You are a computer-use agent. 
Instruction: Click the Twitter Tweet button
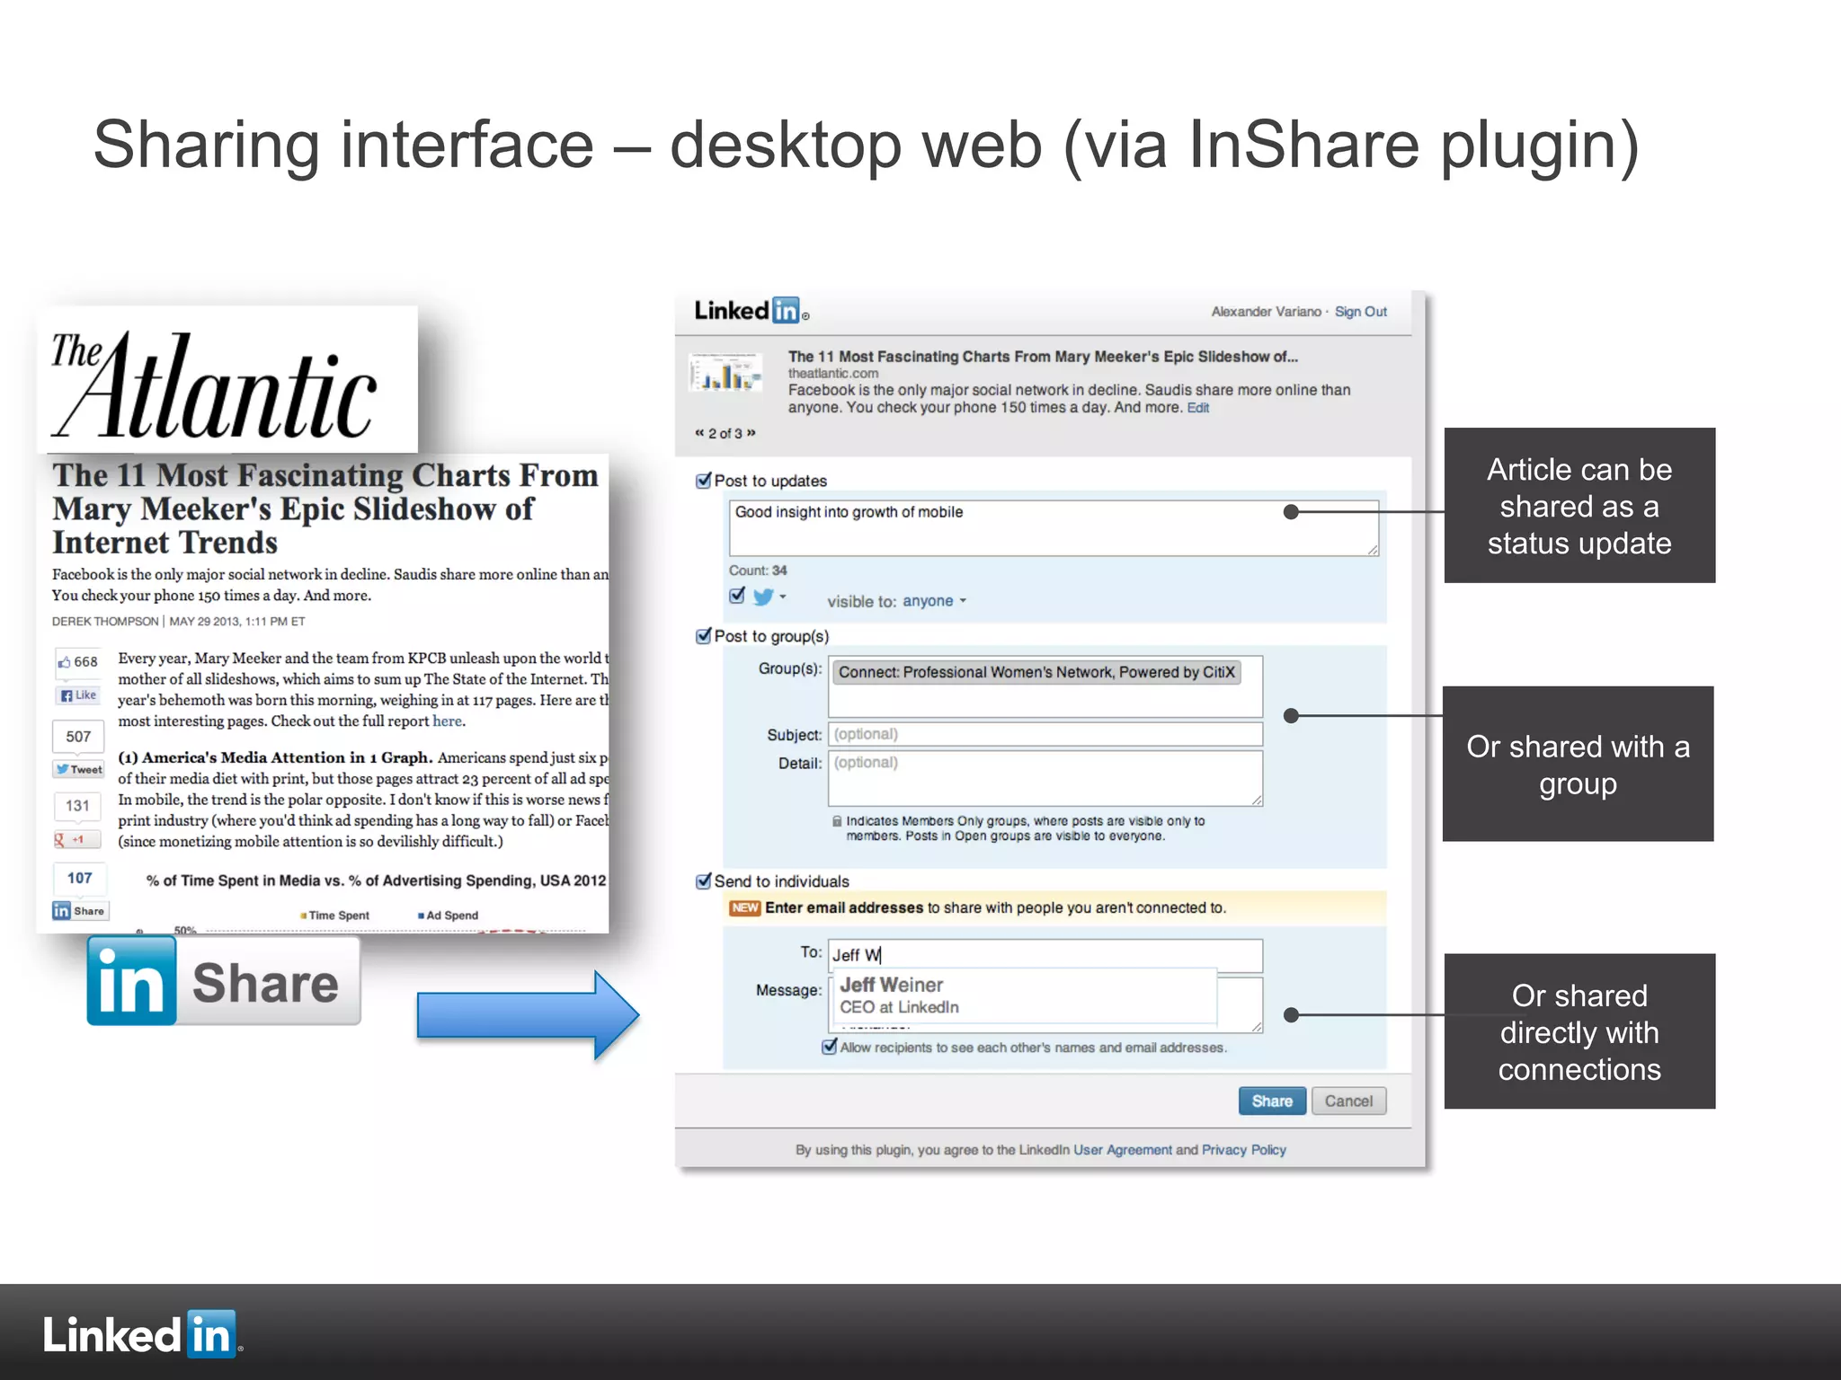(79, 769)
